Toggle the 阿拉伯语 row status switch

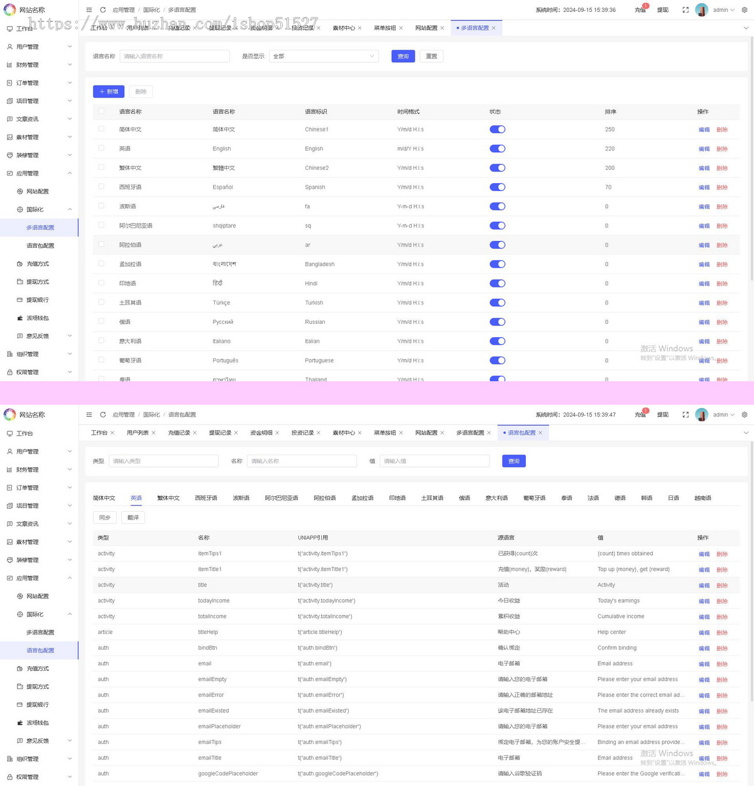[x=498, y=245]
